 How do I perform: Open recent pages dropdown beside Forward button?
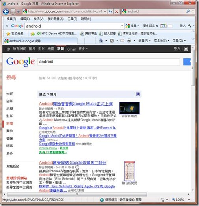pos(19,11)
